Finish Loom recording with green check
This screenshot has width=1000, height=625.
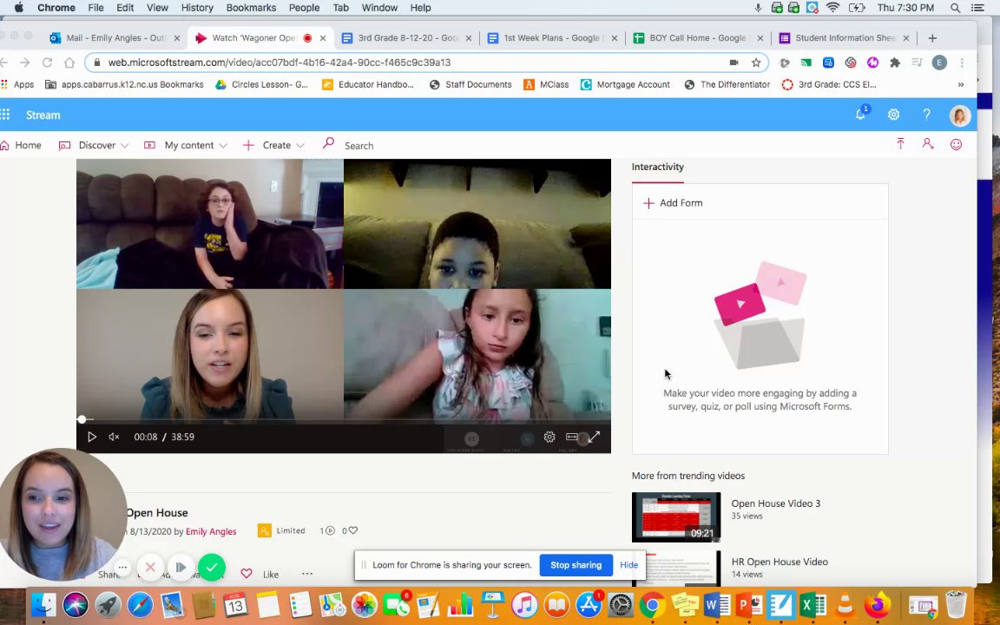coord(212,567)
